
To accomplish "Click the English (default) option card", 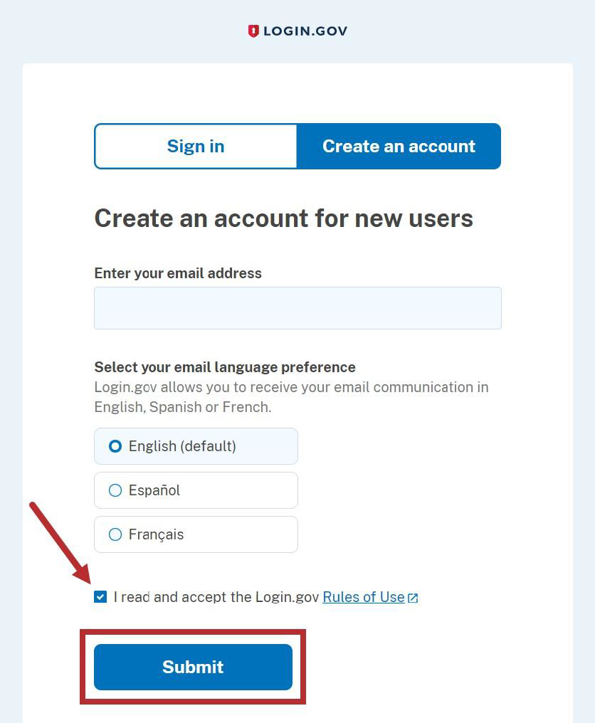I will 196,446.
